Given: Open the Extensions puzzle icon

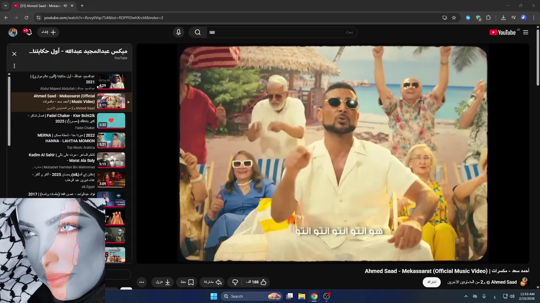Looking at the screenshot, I should pos(489,18).
